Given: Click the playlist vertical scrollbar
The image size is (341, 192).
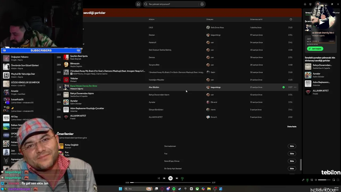Looking at the screenshot, I should point(301,165).
